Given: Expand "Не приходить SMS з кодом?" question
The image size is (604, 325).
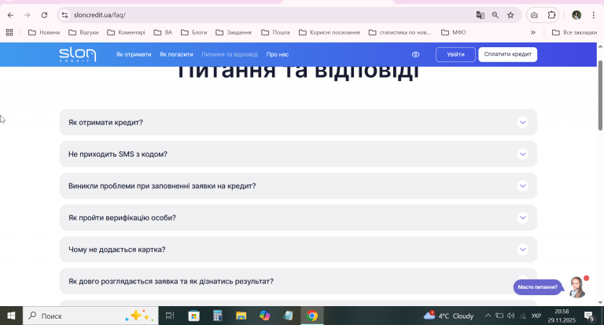Looking at the screenshot, I should coord(298,153).
